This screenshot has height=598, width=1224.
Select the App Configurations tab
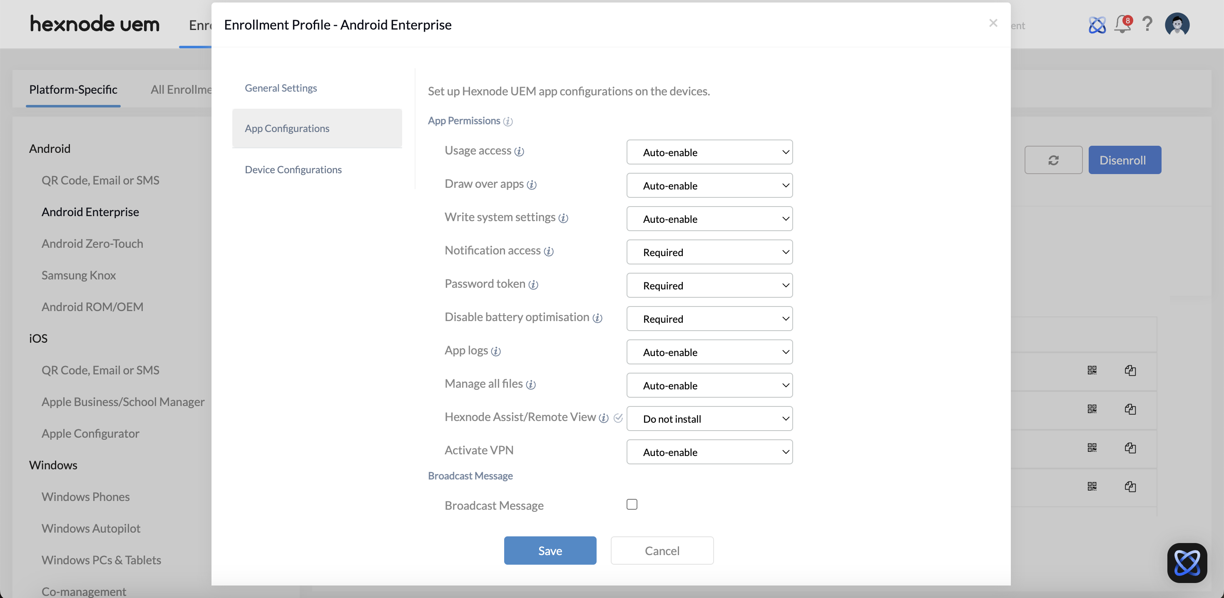click(x=317, y=128)
